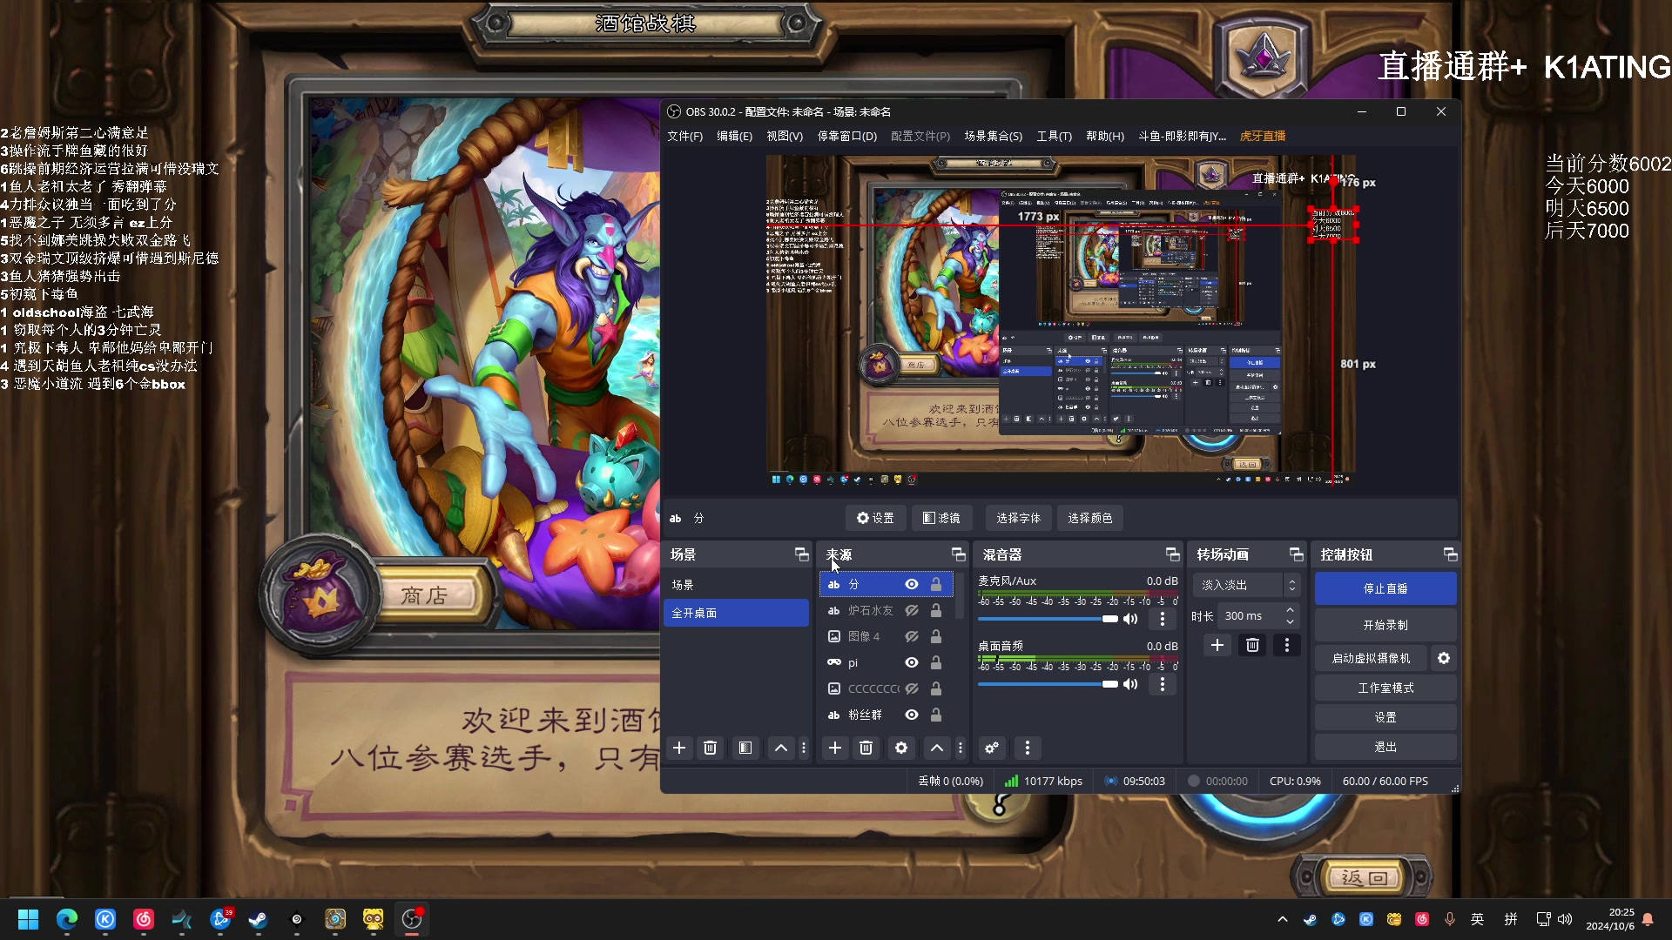The image size is (1672, 940).
Task: Move selected source up in 来源 panel
Action: 937,748
